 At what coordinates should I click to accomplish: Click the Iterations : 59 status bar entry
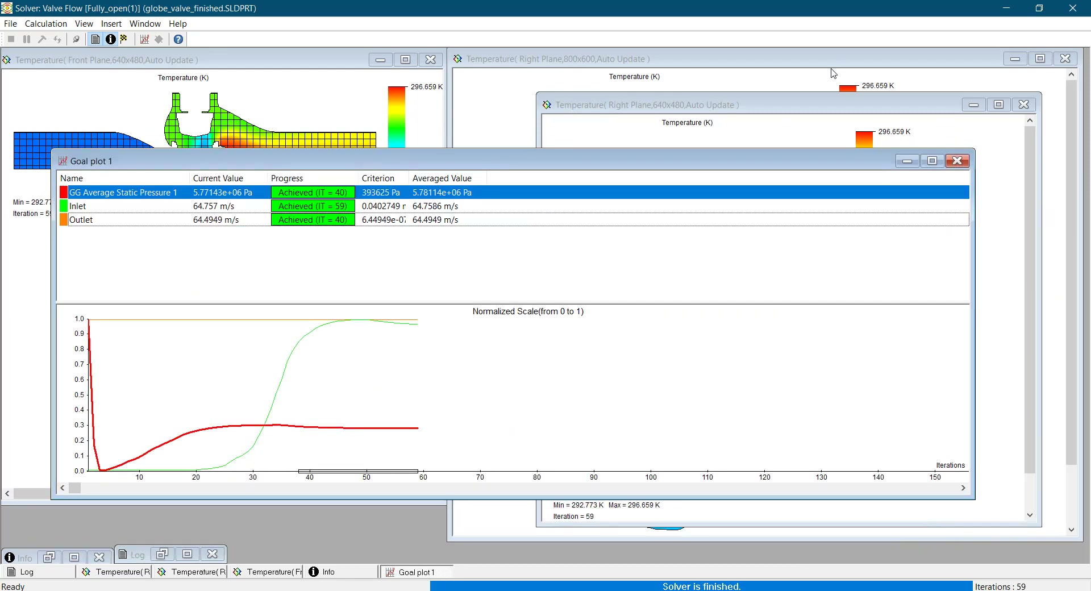click(1000, 586)
